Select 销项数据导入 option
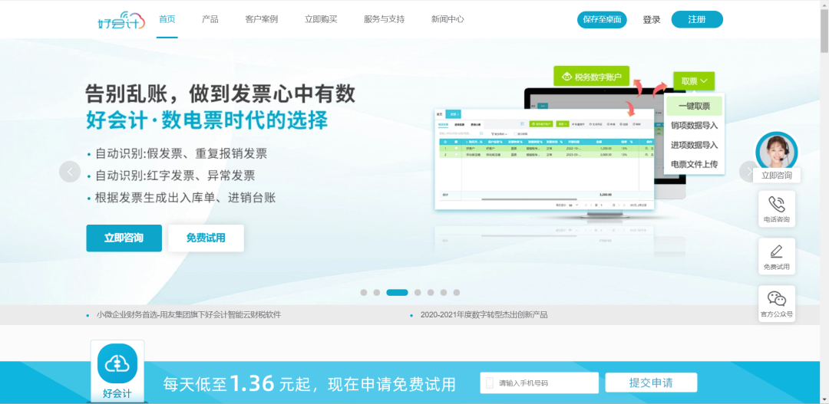The width and height of the screenshot is (829, 404). pos(694,126)
